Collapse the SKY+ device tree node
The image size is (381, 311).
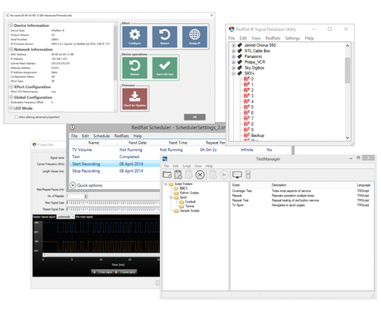pyautogui.click(x=234, y=73)
